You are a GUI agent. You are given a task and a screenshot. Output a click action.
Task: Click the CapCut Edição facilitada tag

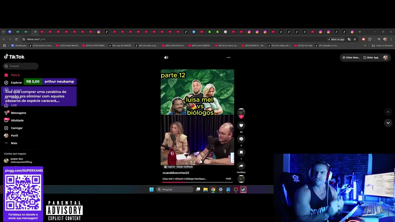pyautogui.click(x=178, y=167)
